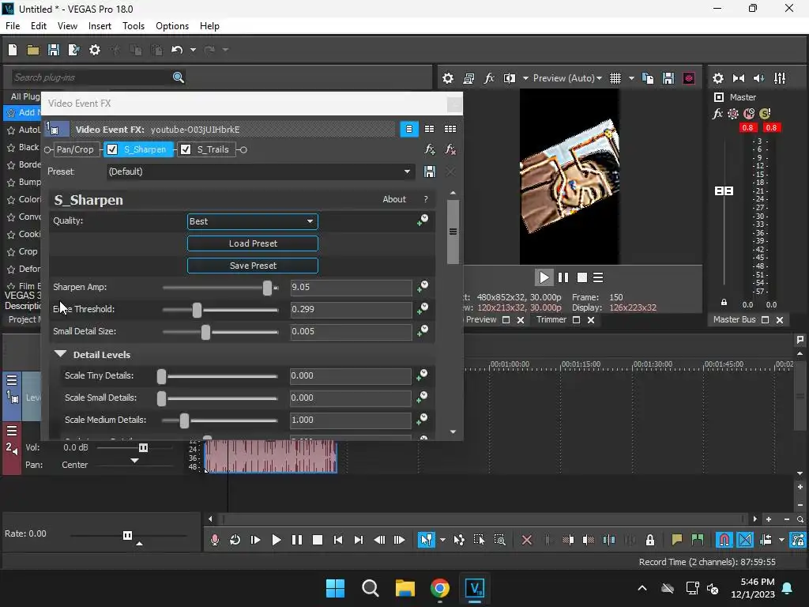Open the Windows taskbar search
Image resolution: width=809 pixels, height=607 pixels.
point(370,588)
